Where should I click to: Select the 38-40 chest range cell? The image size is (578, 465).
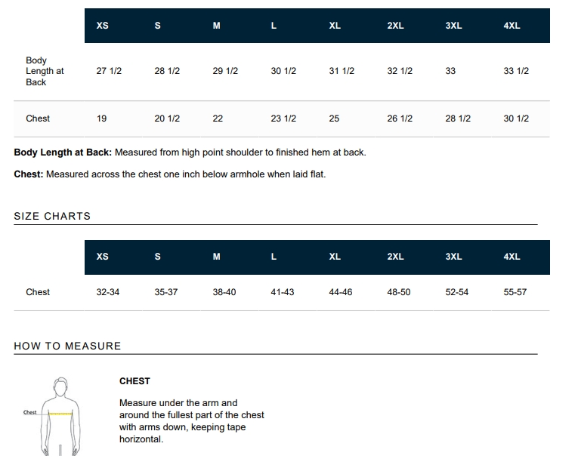[x=224, y=292]
